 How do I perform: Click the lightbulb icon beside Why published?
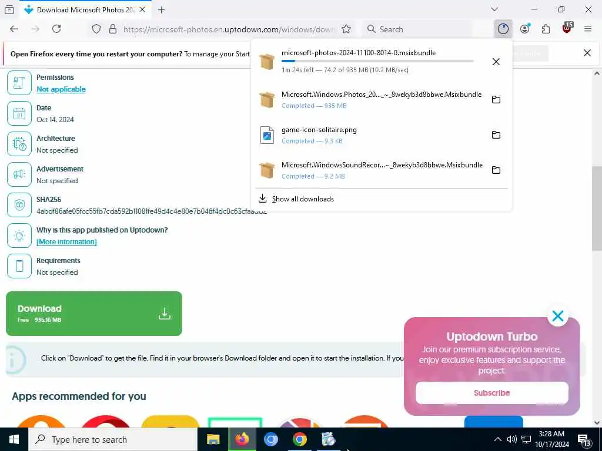click(x=19, y=235)
